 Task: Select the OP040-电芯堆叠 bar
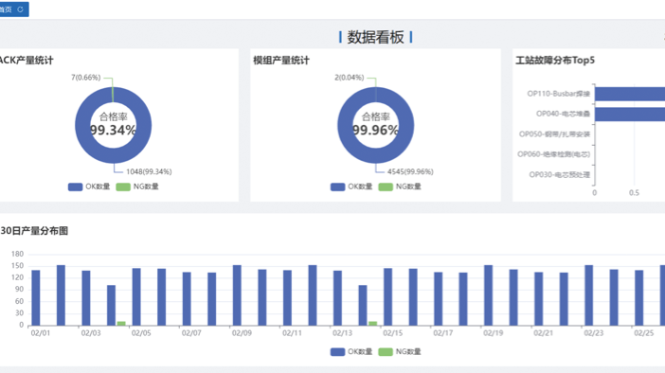(630, 114)
